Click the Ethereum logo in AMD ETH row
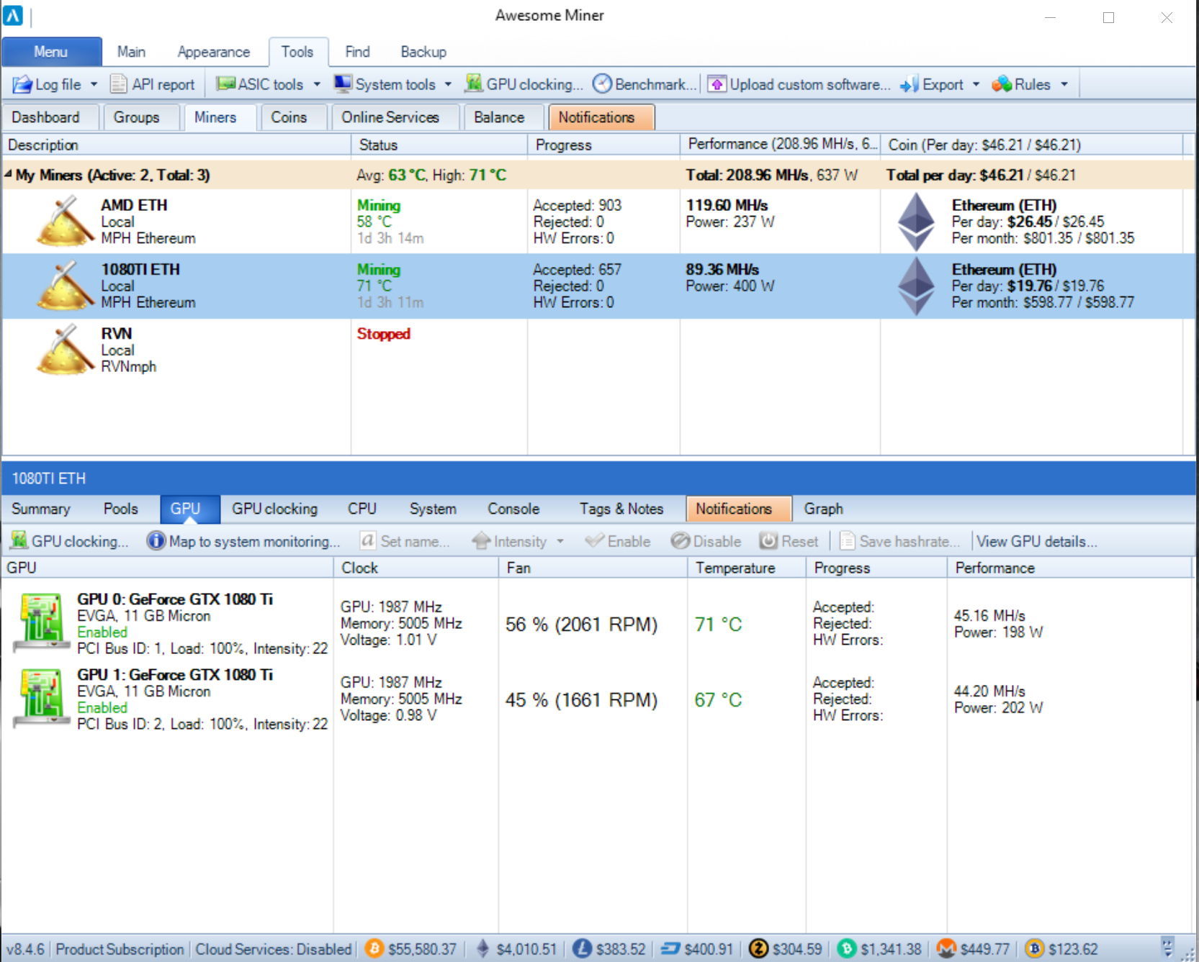This screenshot has height=962, width=1199. tap(916, 221)
